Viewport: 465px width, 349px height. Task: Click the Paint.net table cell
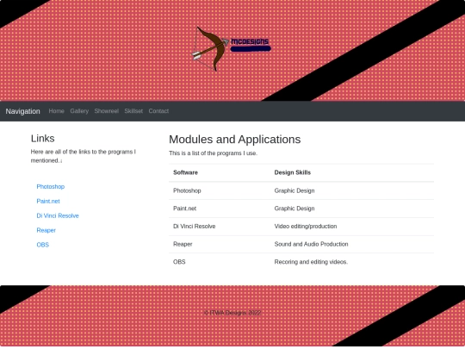[220, 209]
